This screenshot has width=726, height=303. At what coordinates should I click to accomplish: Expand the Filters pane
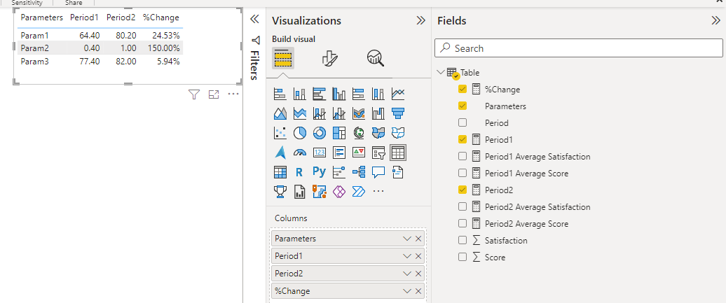(254, 19)
